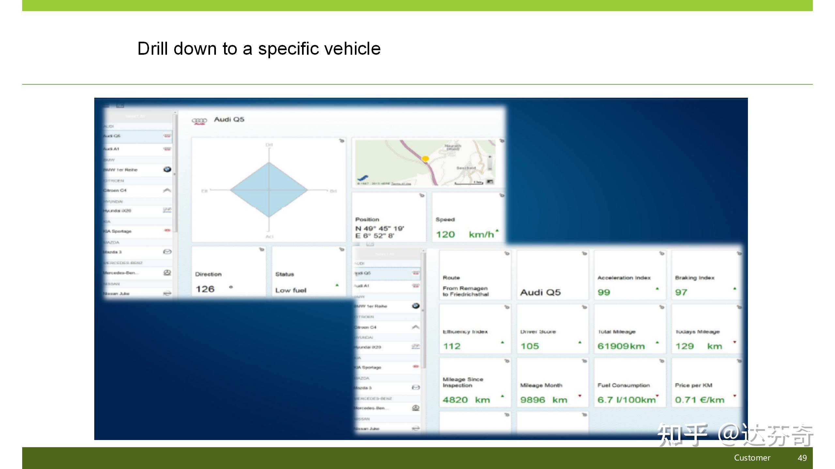Image resolution: width=835 pixels, height=469 pixels.
Task: Select Audi Q5 in the upper vehicle list
Action: (138, 136)
